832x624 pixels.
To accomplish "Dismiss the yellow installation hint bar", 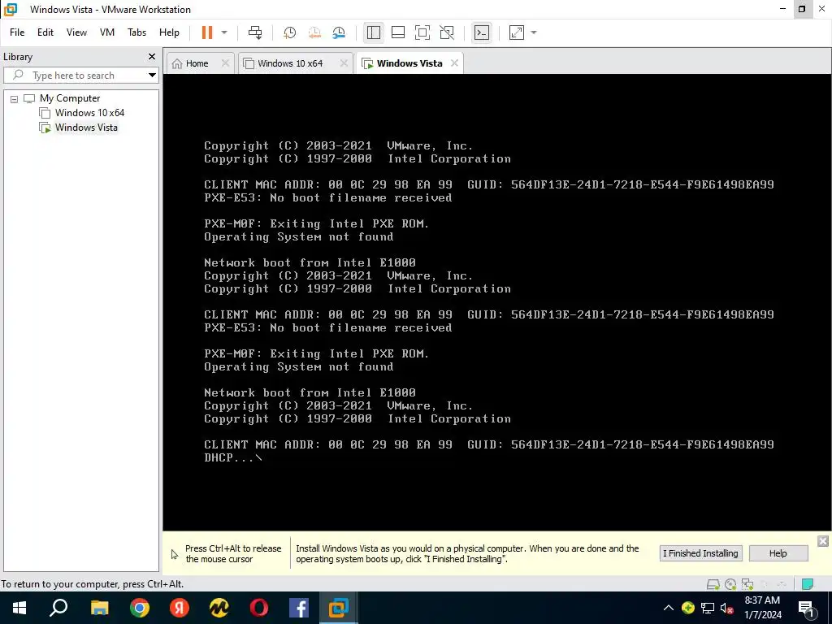I will tap(823, 541).
